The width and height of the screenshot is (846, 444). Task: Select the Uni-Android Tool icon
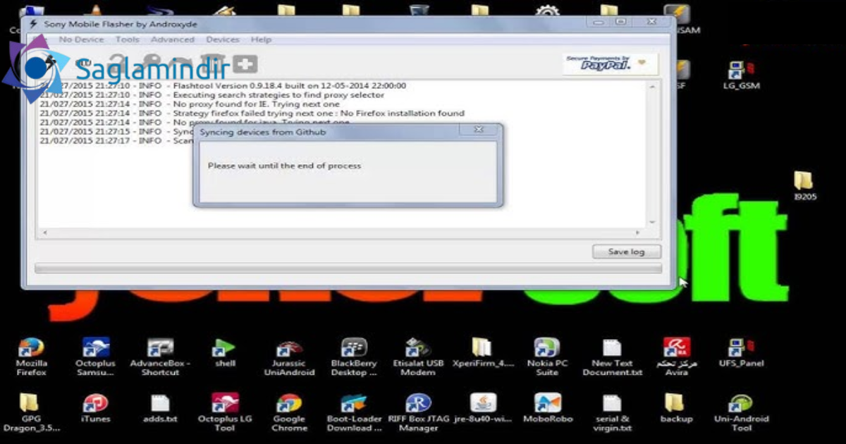[741, 412]
